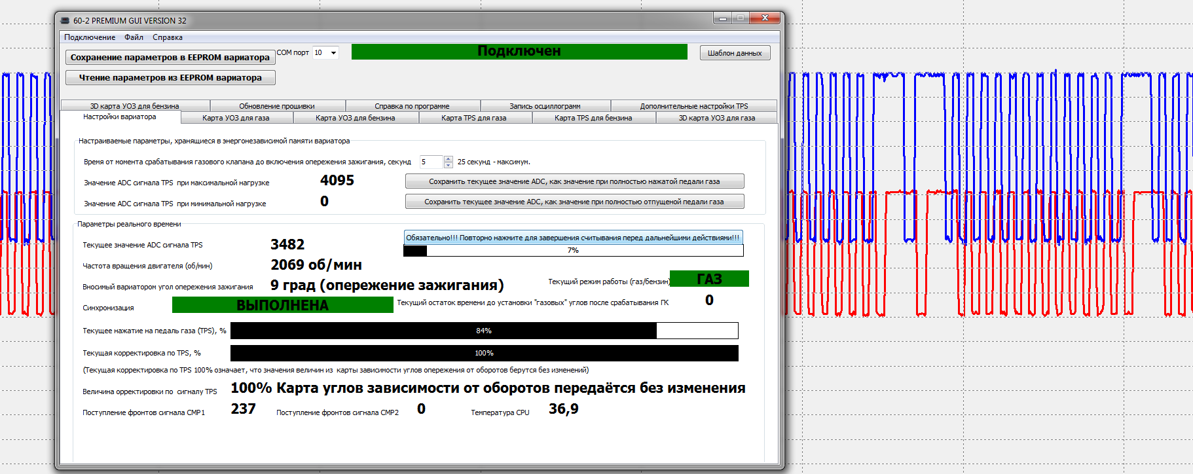Click the 9 град ignition advance text
The image size is (1193, 474).
point(387,285)
